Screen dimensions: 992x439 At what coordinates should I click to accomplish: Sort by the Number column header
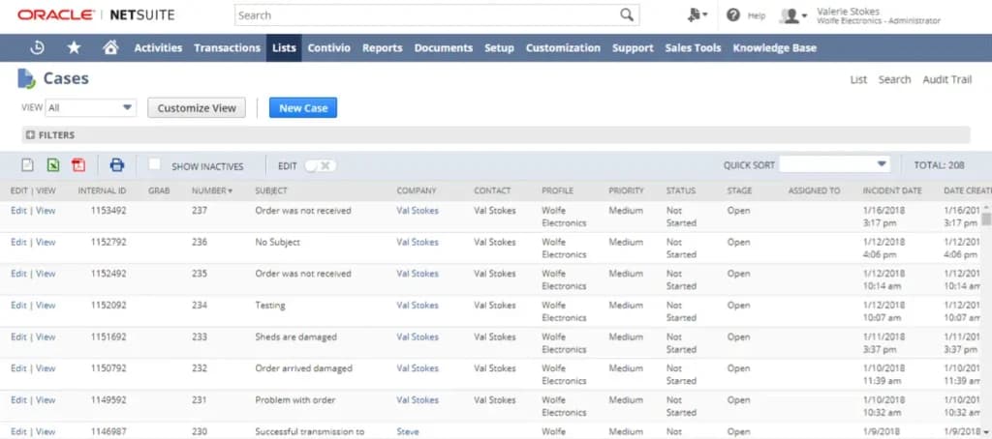click(x=212, y=190)
